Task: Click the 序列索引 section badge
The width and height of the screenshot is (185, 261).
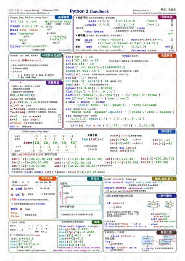Action: pyautogui.click(x=167, y=131)
